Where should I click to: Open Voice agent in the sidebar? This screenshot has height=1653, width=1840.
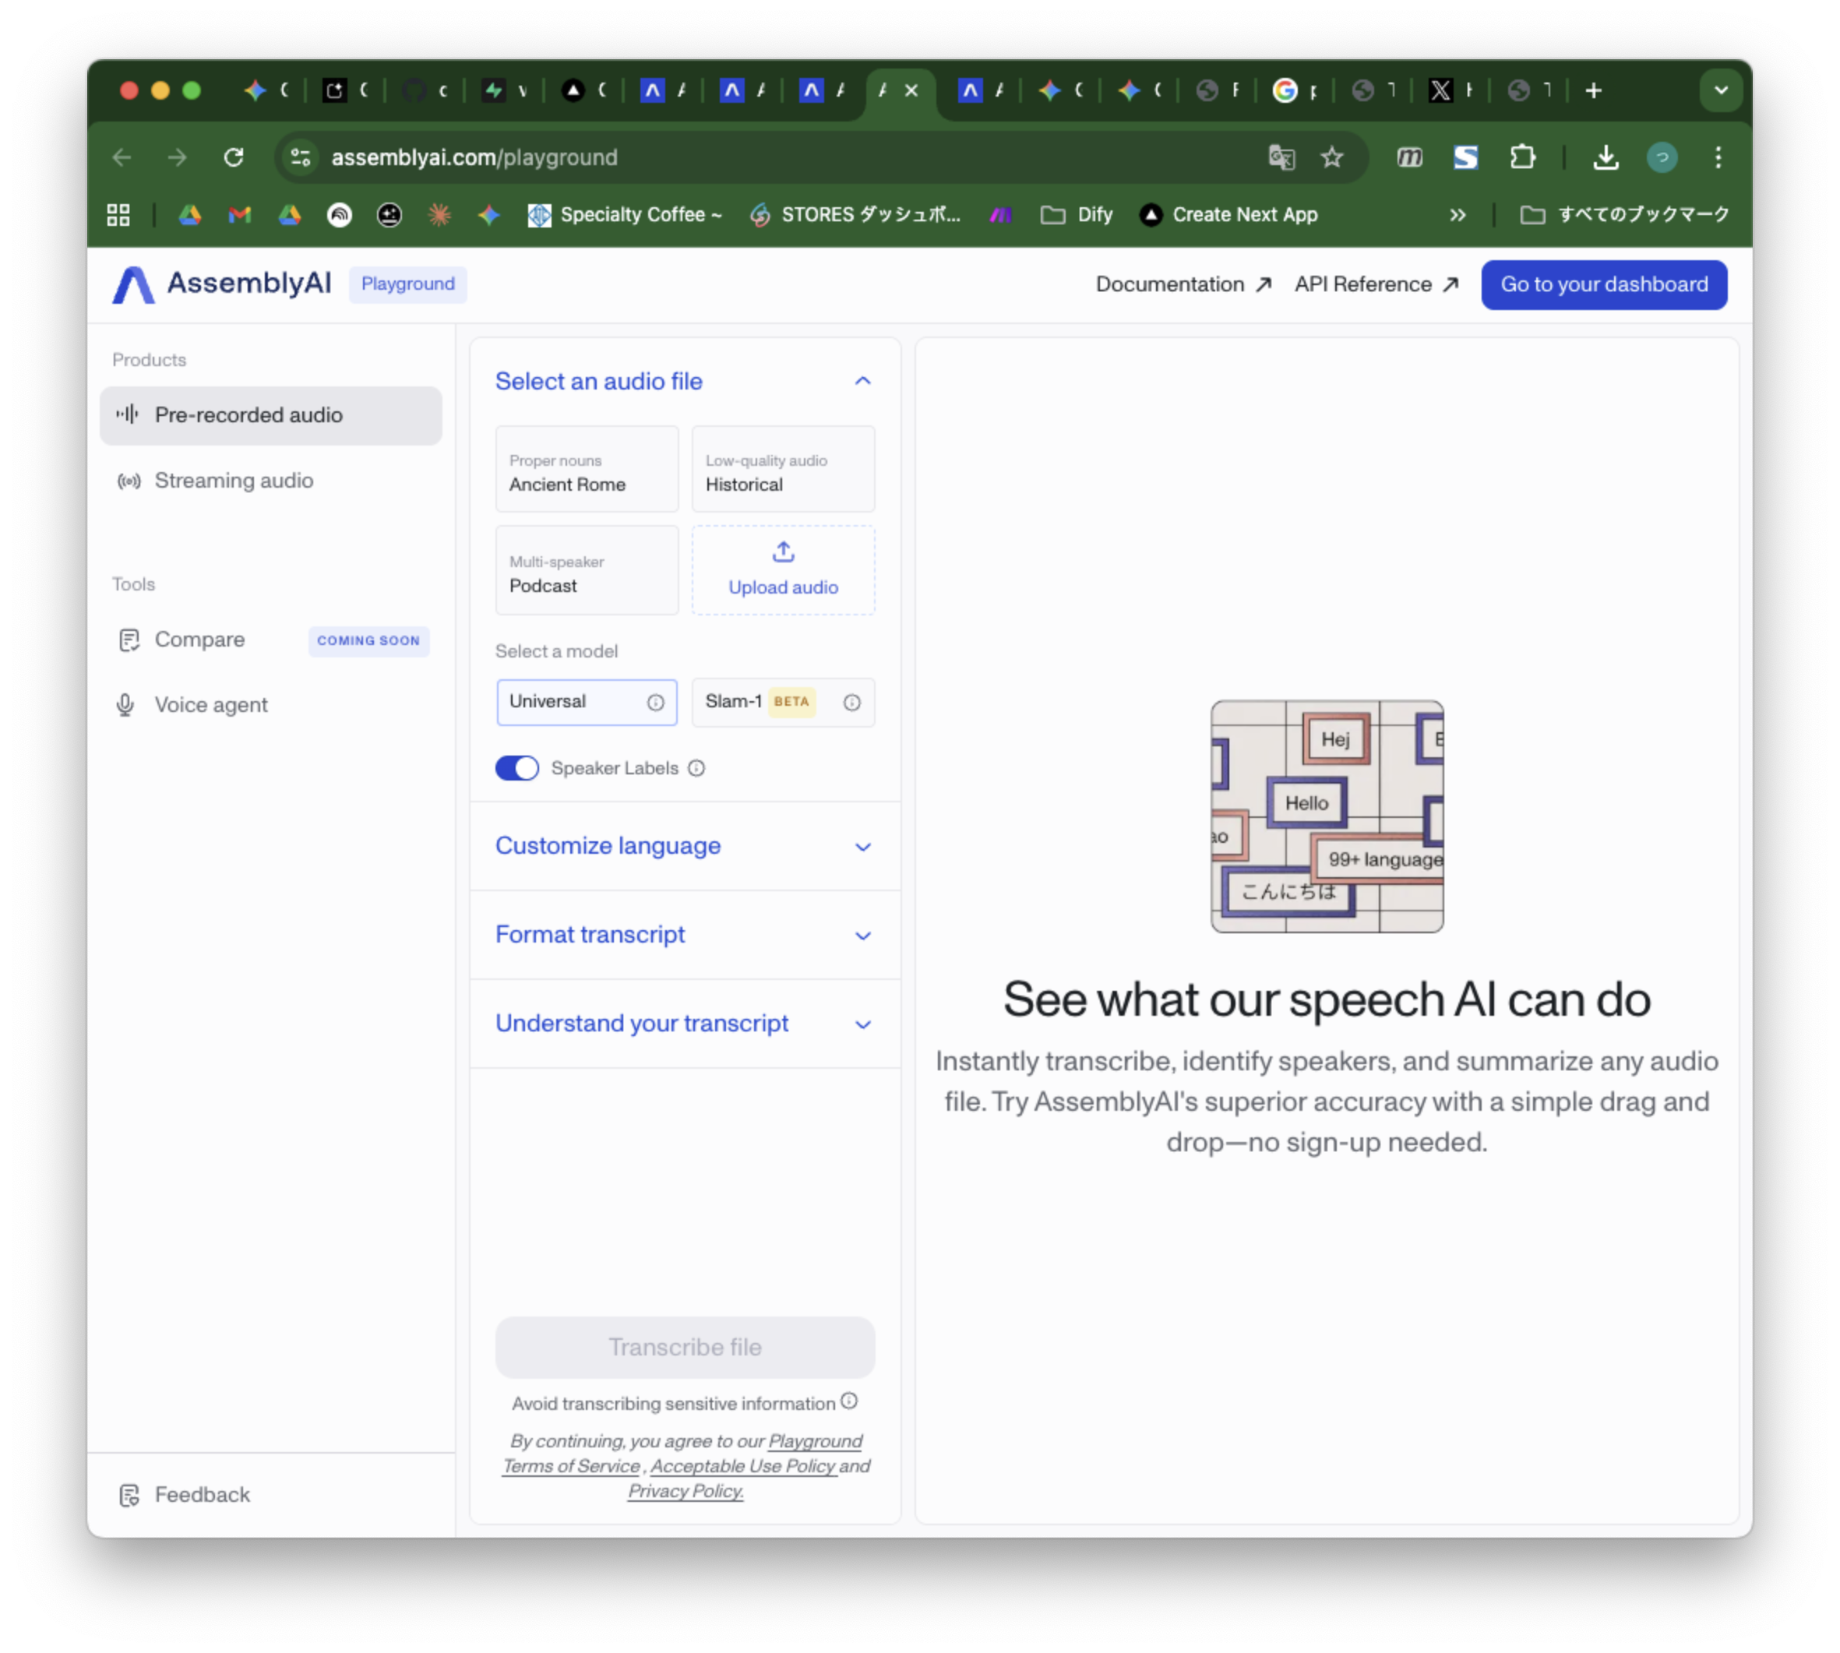(x=270, y=705)
